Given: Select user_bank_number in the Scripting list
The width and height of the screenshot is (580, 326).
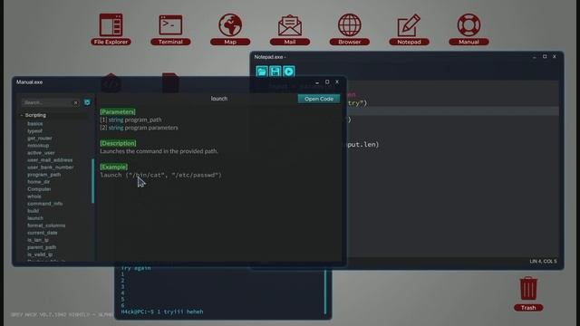Looking at the screenshot, I should [51, 167].
